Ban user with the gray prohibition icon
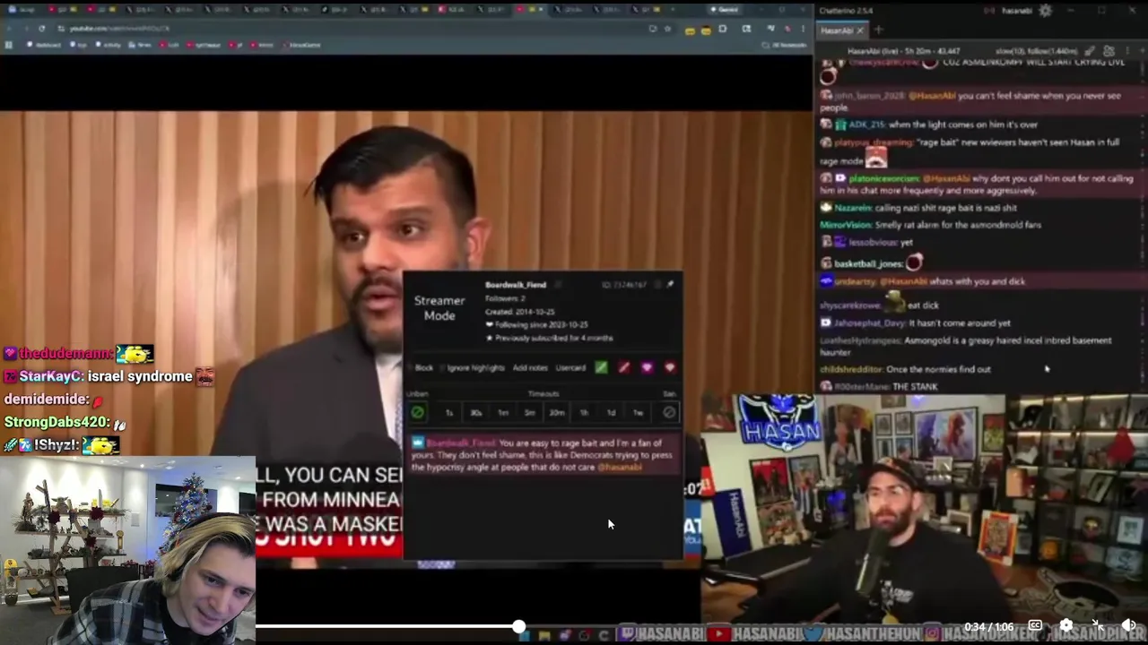The height and width of the screenshot is (645, 1148). click(x=669, y=412)
